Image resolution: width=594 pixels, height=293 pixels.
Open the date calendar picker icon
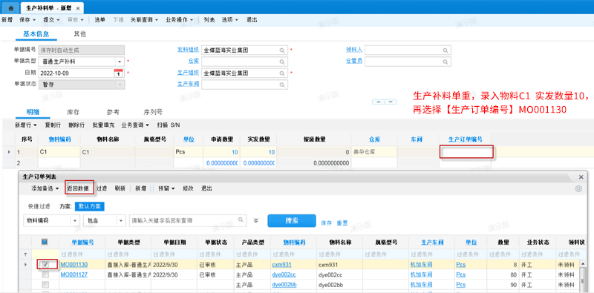[x=119, y=73]
